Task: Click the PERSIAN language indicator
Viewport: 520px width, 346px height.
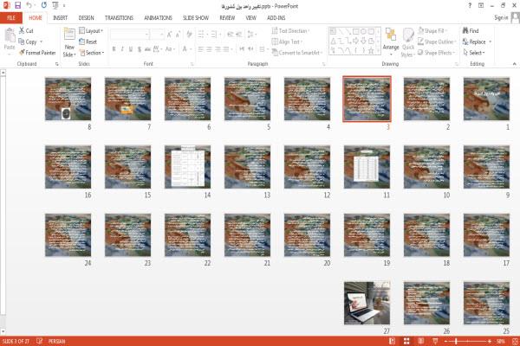Action: click(56, 341)
